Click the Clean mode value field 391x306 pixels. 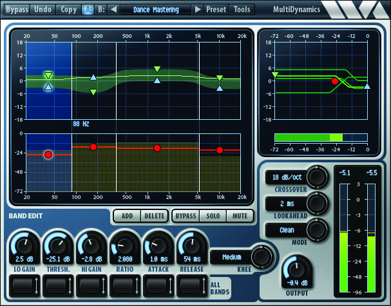tap(287, 230)
